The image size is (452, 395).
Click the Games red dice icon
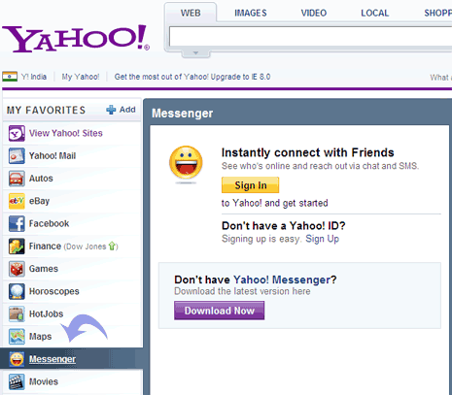pos(17,269)
